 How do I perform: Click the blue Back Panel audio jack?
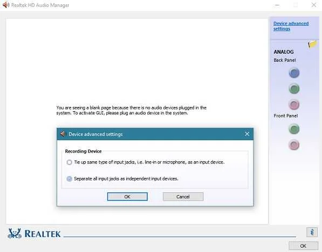coord(294,73)
